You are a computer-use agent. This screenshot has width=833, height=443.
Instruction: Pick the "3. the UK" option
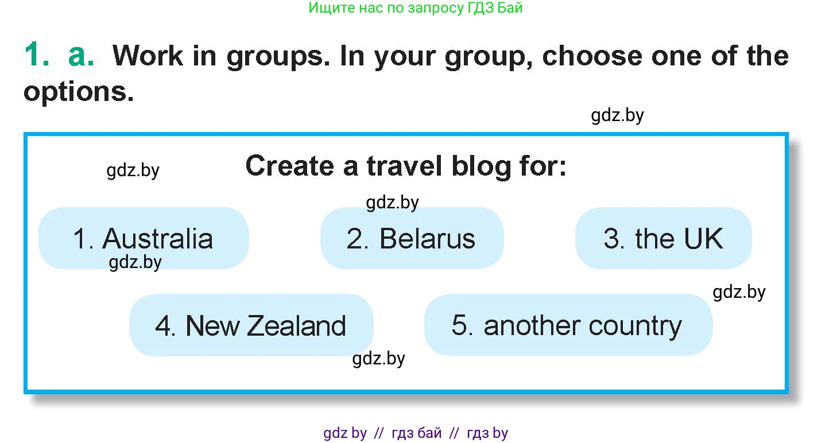(663, 238)
